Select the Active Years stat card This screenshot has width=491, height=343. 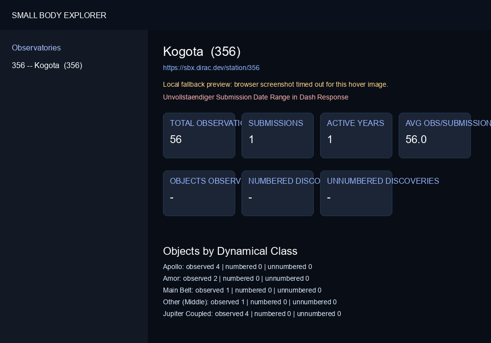tap(356, 136)
